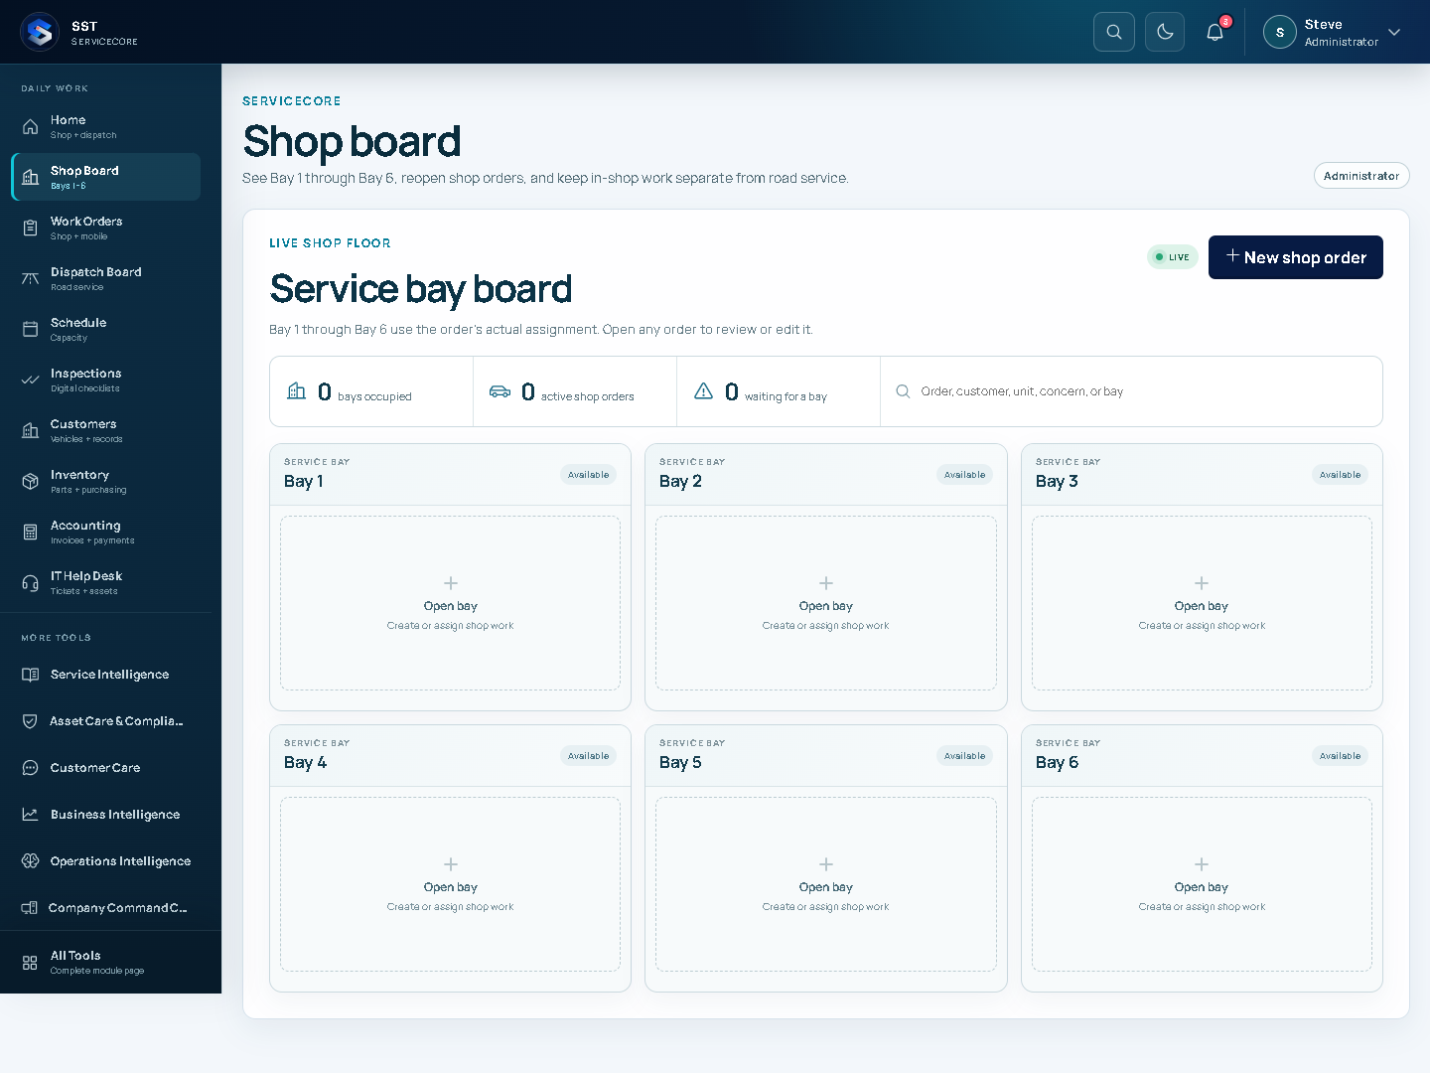This screenshot has width=1430, height=1073.
Task: Click the Work Orders clipboard icon
Action: pyautogui.click(x=31, y=228)
